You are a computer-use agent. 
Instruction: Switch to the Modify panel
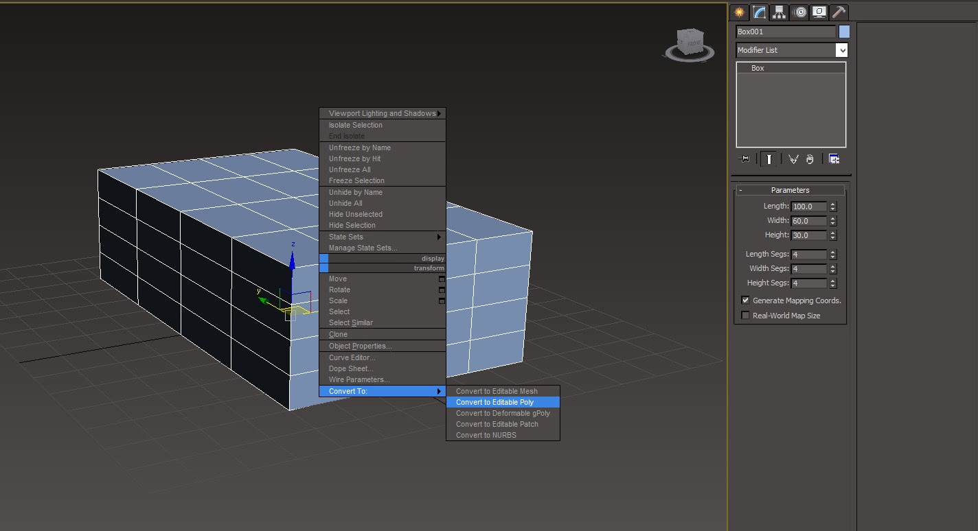coord(758,12)
